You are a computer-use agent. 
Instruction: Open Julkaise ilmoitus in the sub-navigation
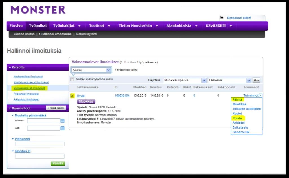click(24, 34)
